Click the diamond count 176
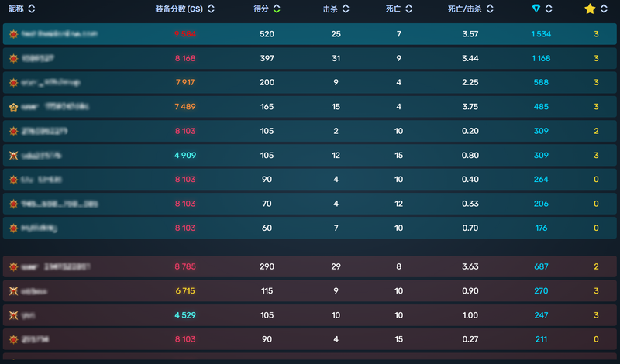 coord(541,228)
